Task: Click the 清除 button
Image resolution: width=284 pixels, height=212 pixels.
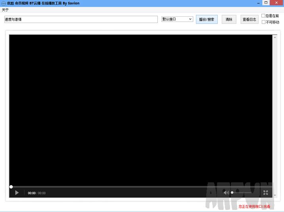Action: pos(229,19)
